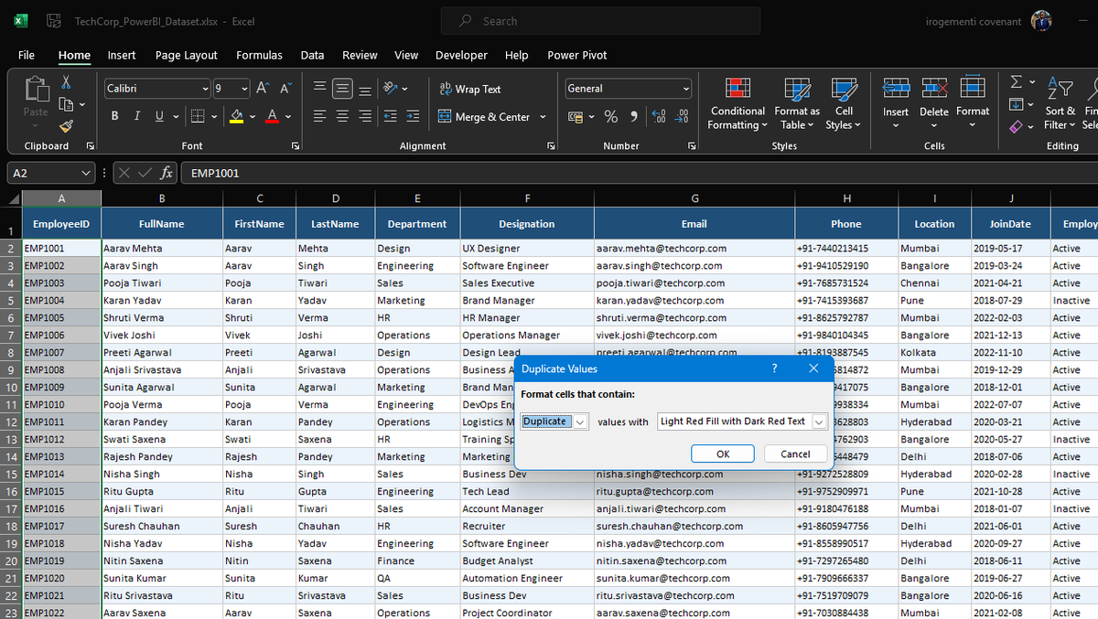Click Decrease Font Size icon
This screenshot has height=619, width=1098.
point(285,89)
